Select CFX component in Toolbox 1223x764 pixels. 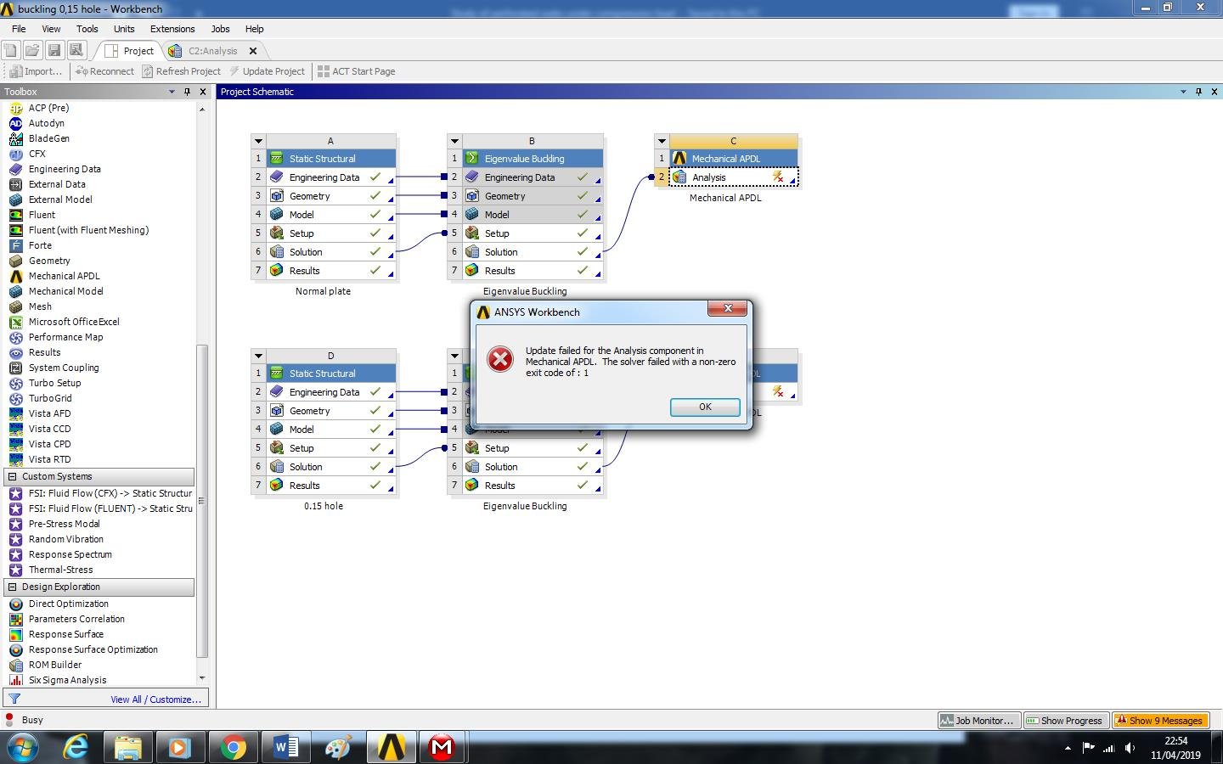(37, 154)
